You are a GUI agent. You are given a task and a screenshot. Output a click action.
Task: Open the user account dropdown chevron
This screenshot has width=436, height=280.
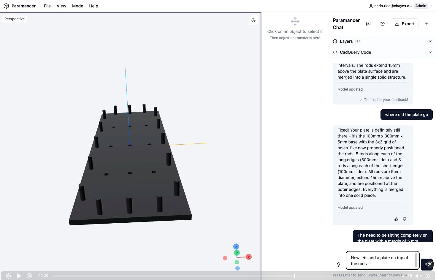coord(431,6)
